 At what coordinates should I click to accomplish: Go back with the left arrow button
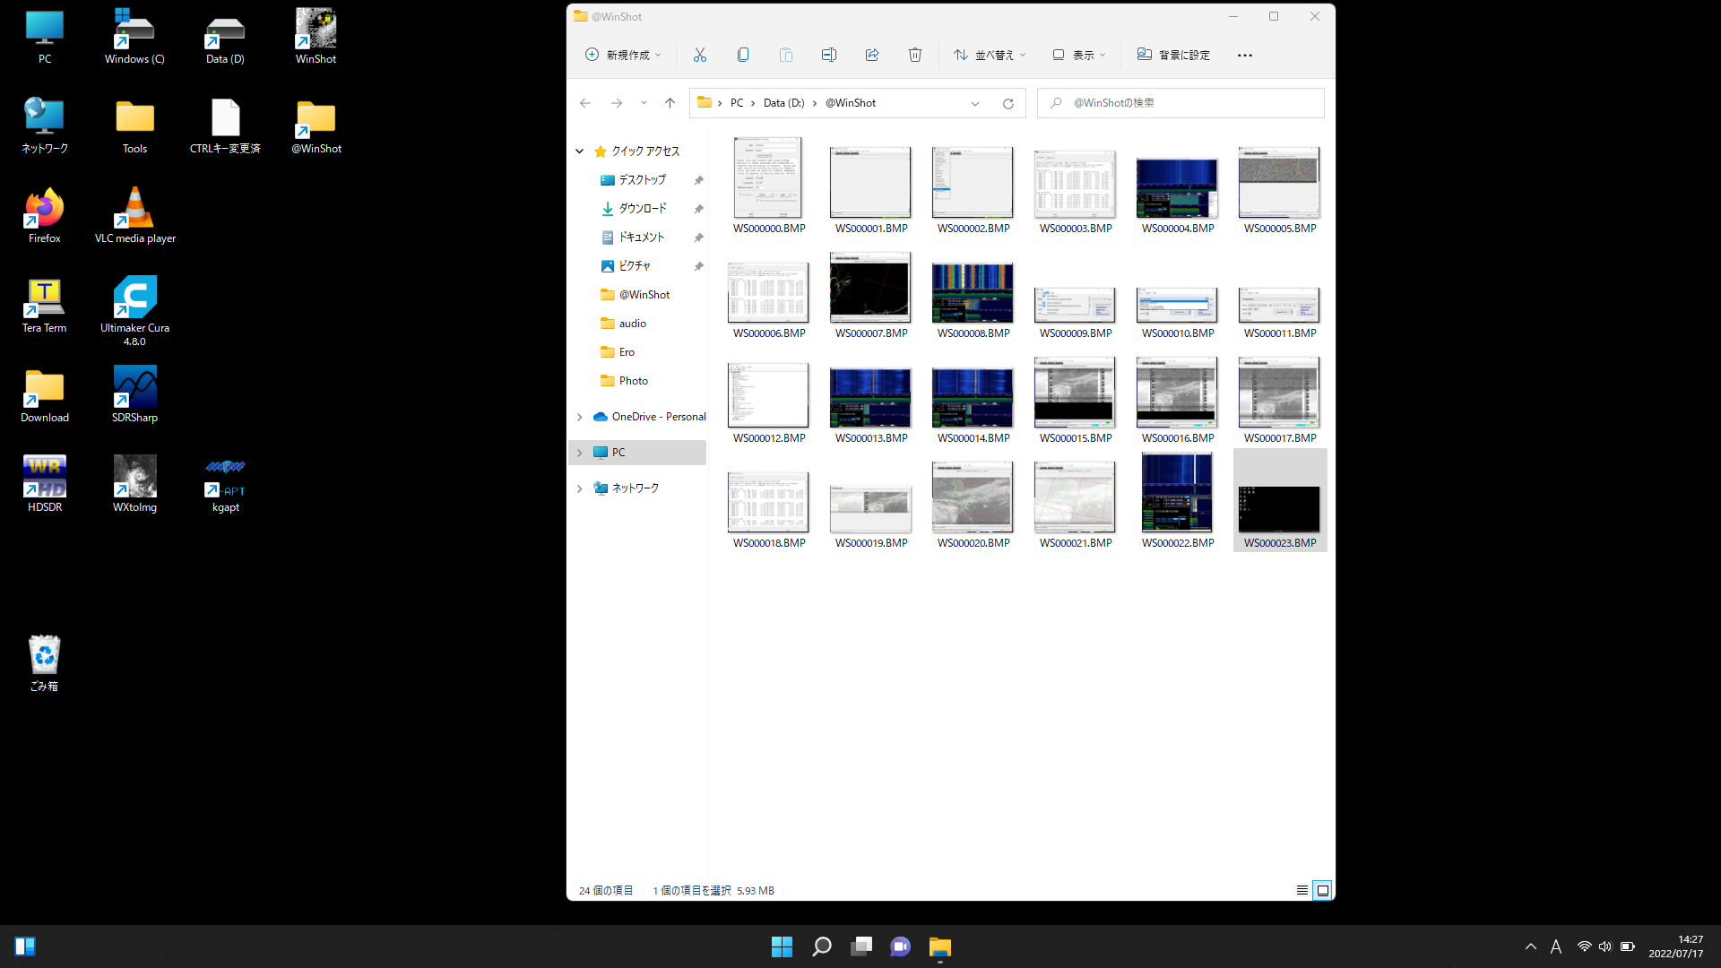(x=585, y=103)
